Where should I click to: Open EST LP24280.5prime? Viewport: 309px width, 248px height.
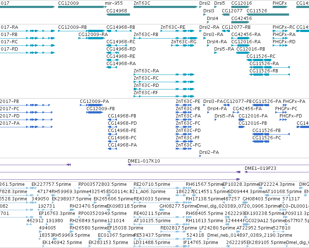point(217,228)
